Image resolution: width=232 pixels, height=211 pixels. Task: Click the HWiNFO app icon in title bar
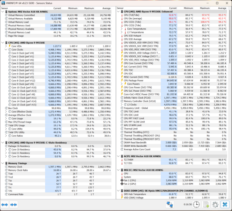3,3
